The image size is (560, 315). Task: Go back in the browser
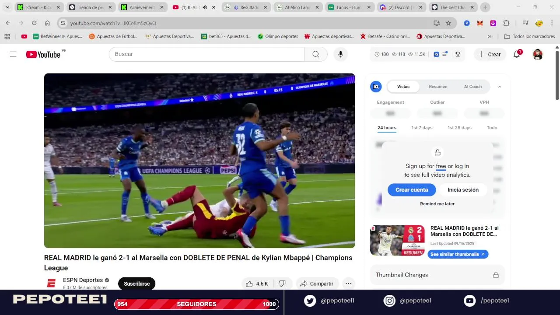click(8, 23)
